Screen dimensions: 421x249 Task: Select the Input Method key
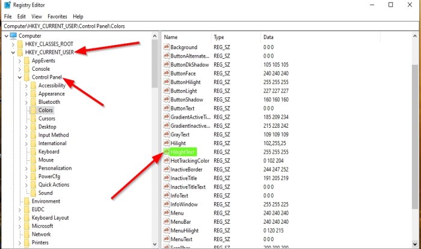click(54, 135)
